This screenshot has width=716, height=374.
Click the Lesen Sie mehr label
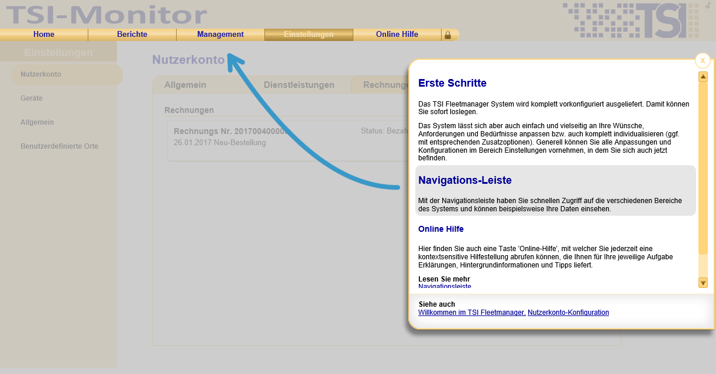click(x=444, y=279)
